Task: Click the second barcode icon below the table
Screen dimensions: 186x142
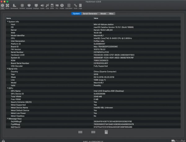Action: (93, 132)
